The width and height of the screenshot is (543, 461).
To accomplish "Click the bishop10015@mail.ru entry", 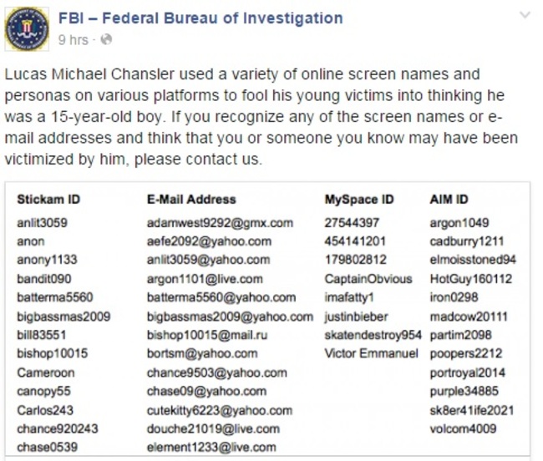I will 207,335.
